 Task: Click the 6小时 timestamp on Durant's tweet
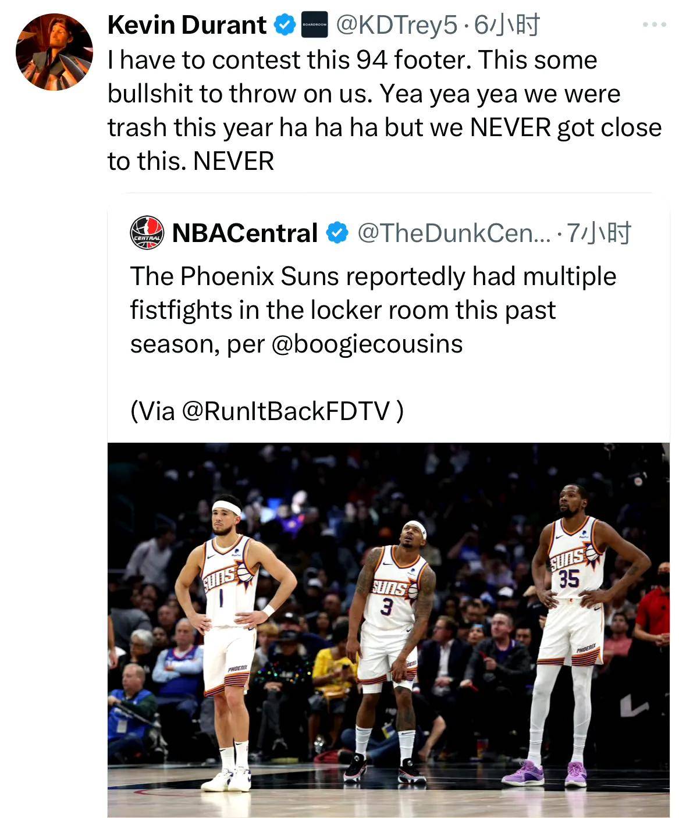(507, 25)
